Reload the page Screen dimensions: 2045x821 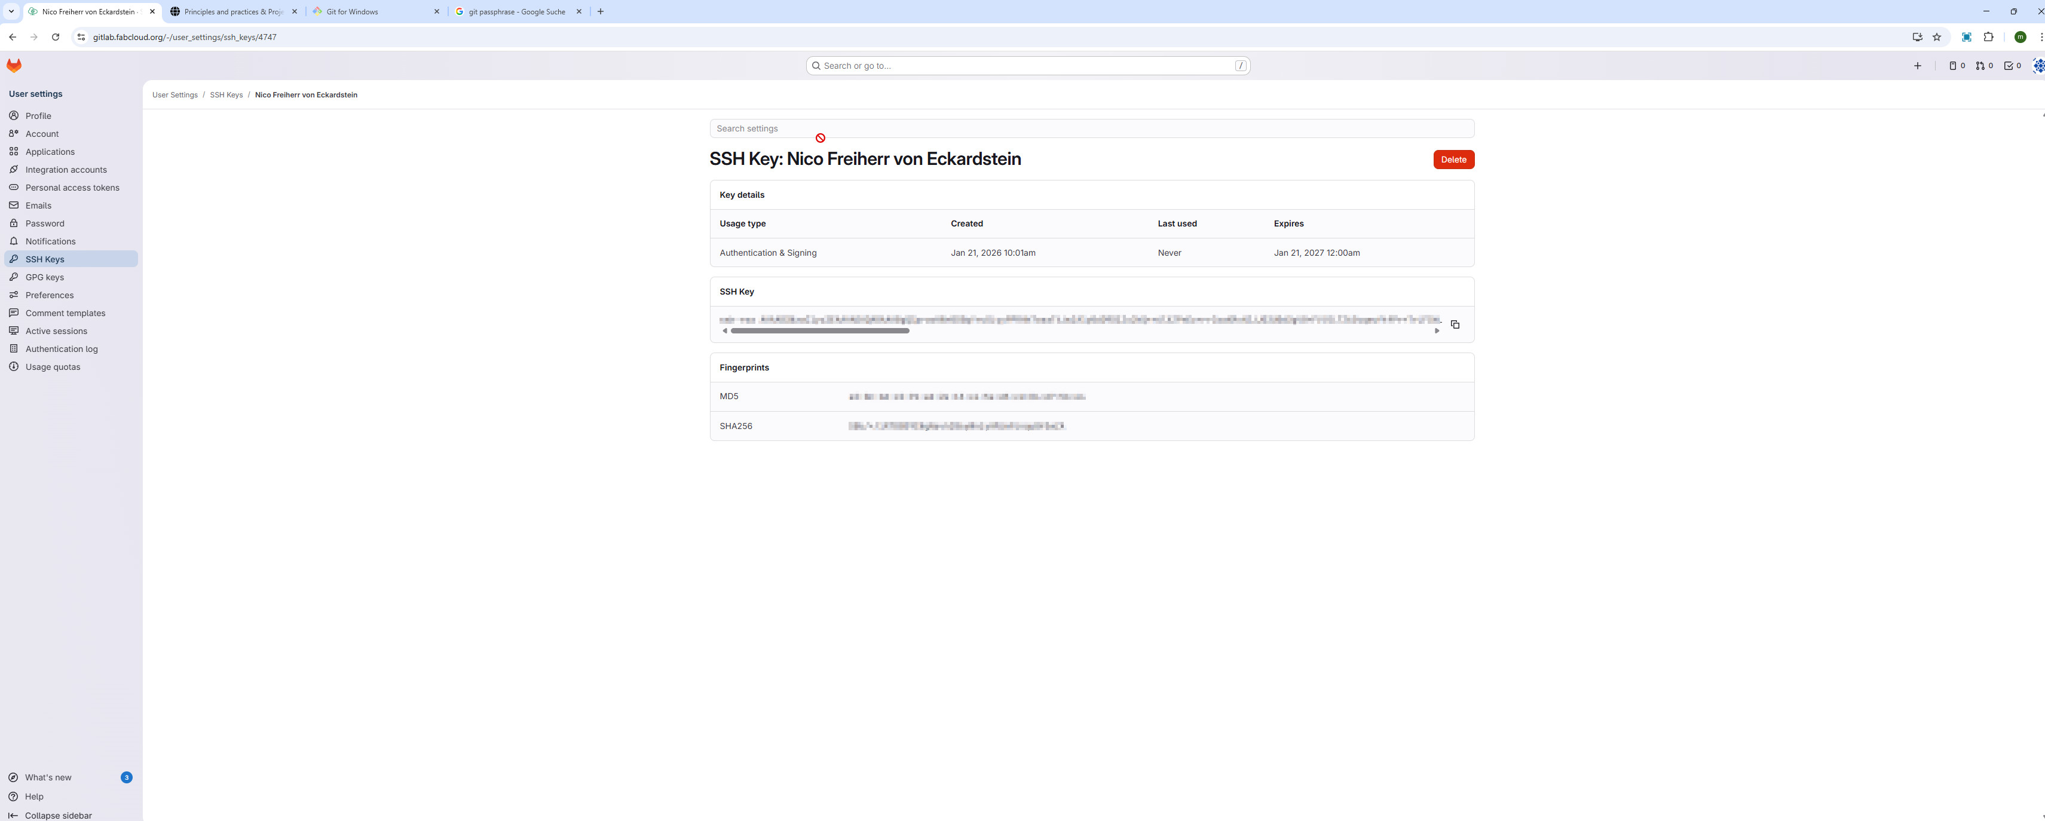(56, 37)
